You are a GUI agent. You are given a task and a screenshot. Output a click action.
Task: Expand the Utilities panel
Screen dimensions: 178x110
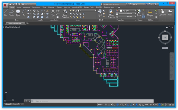coord(152,20)
